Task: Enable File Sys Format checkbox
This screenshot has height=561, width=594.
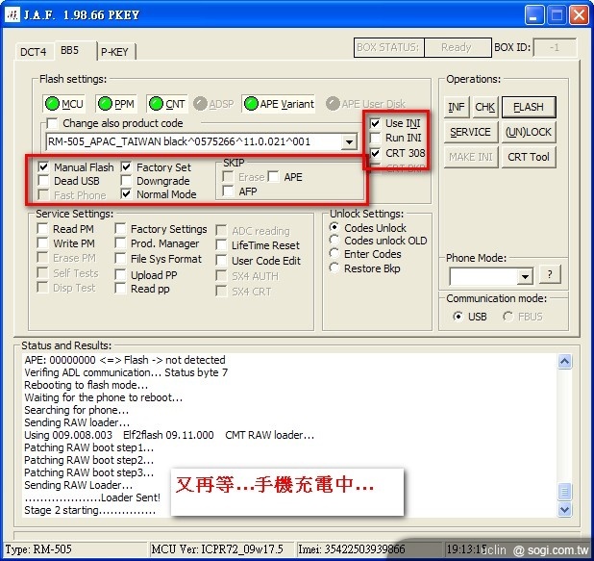Action: tap(120, 259)
